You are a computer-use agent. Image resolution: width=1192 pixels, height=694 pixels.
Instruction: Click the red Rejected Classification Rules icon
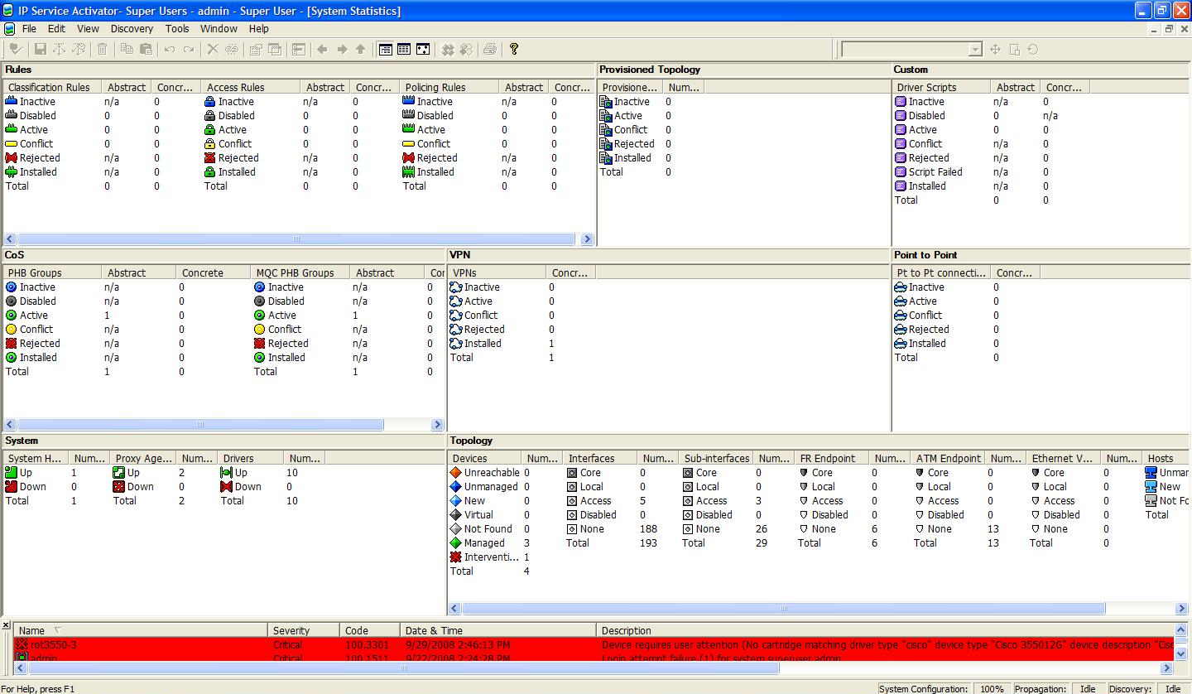click(x=11, y=158)
